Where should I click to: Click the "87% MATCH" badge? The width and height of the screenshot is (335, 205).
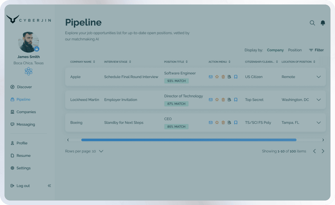click(176, 104)
